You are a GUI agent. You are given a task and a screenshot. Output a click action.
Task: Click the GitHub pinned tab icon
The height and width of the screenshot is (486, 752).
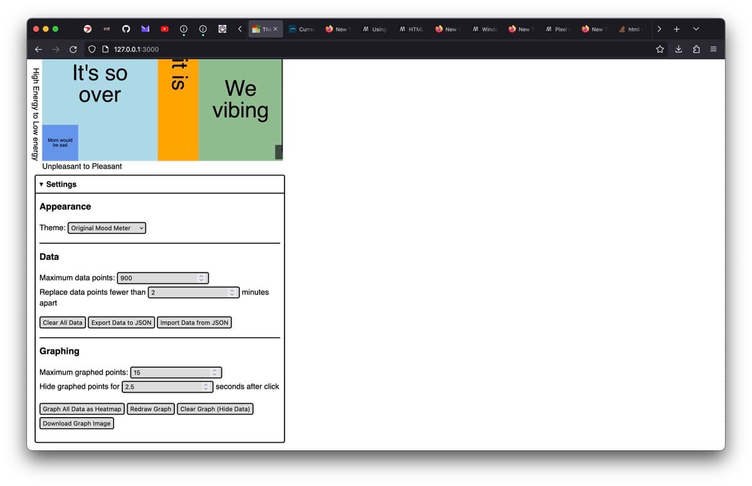point(126,29)
